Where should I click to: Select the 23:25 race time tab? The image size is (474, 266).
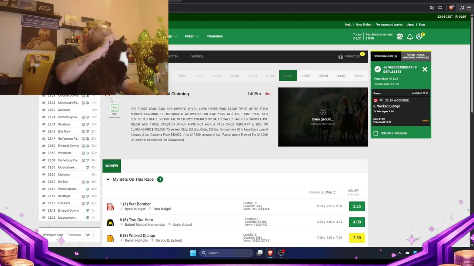click(323, 76)
